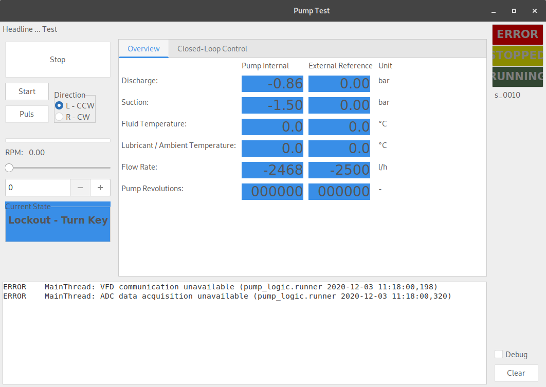
Task: Click the RPM slider handle
Action: pos(9,168)
